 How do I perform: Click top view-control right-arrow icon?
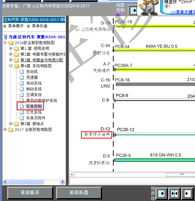click(x=133, y=10)
